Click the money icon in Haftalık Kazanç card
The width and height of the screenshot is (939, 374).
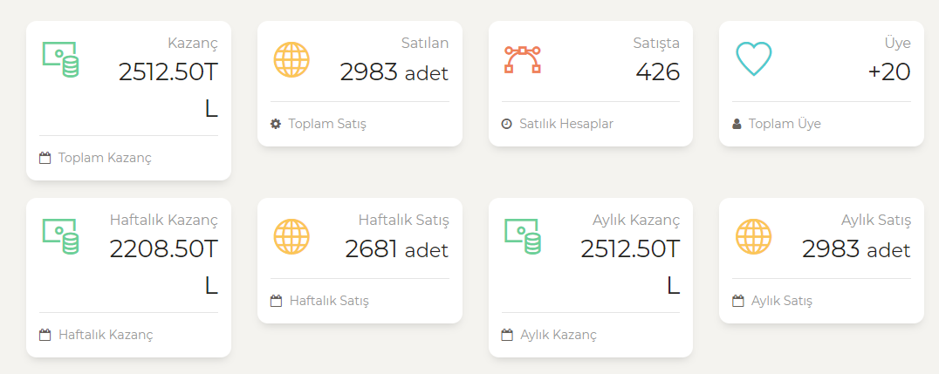click(x=60, y=236)
